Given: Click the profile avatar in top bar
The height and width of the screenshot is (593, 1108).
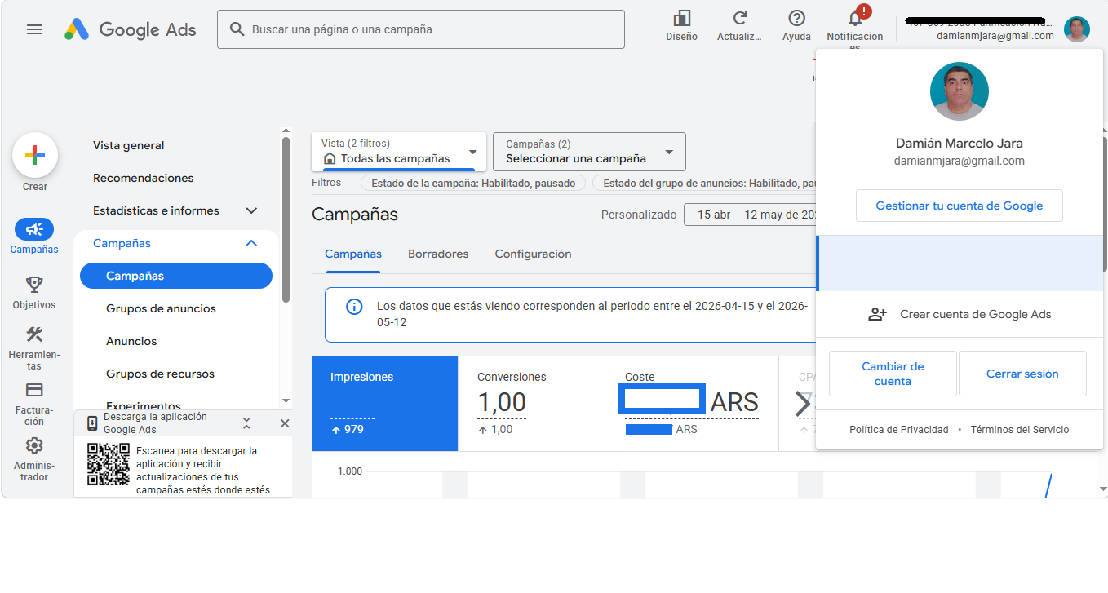Looking at the screenshot, I should click(1076, 29).
